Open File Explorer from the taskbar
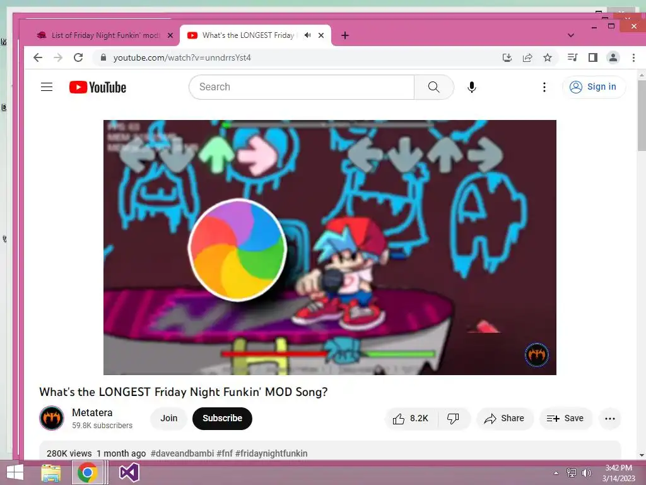 coord(51,472)
